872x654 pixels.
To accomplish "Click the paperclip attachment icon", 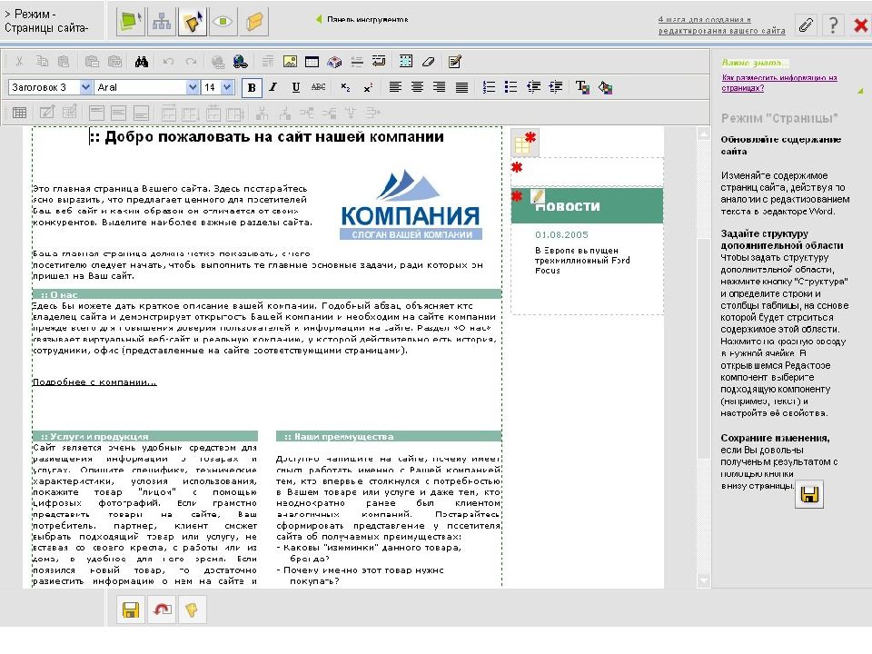I will coord(806,25).
